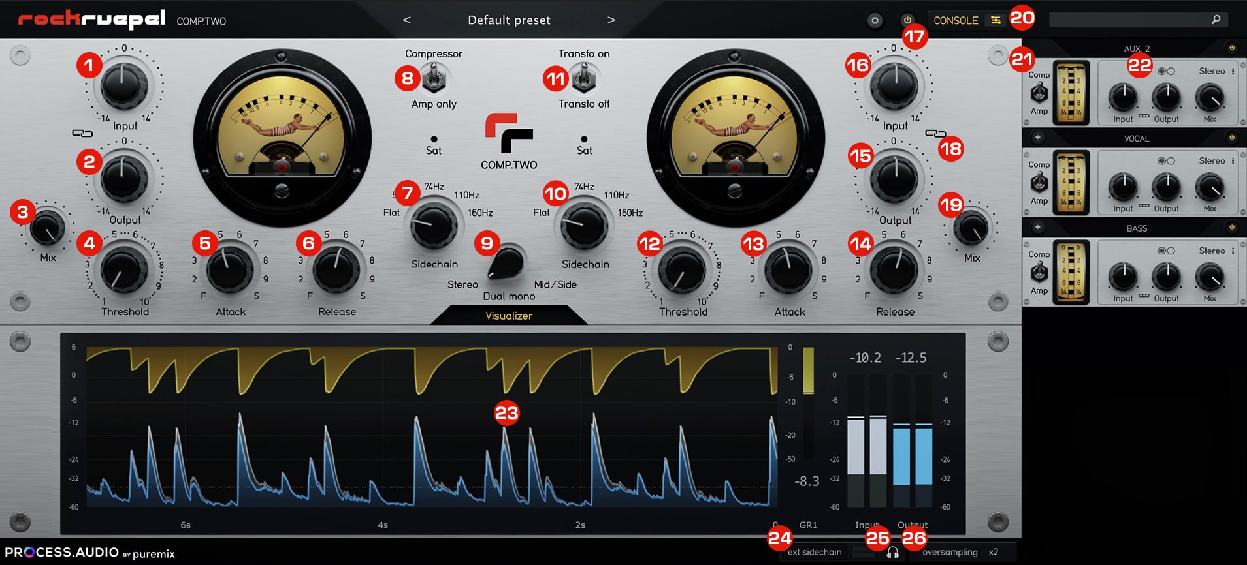Screen dimensions: 1247x565
Task: Collapse the Visualizer tab
Action: tap(509, 316)
